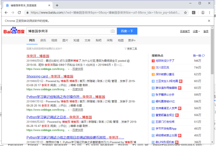Open hot search 字节开发电商App
This screenshot has height=146, width=216.
point(166,129)
